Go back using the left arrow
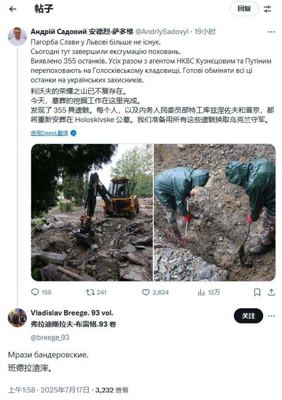Image resolution: width=282 pixels, height=400 pixels. click(12, 9)
